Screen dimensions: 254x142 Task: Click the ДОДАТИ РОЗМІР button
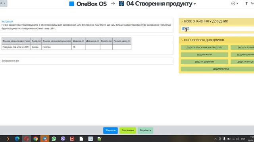(x=242, y=47)
